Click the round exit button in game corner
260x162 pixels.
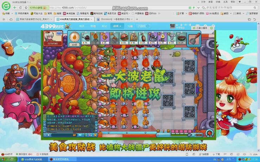210,133
